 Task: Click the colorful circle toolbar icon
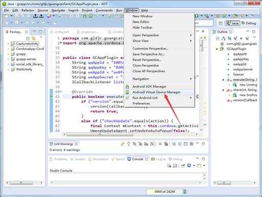coord(49,16)
